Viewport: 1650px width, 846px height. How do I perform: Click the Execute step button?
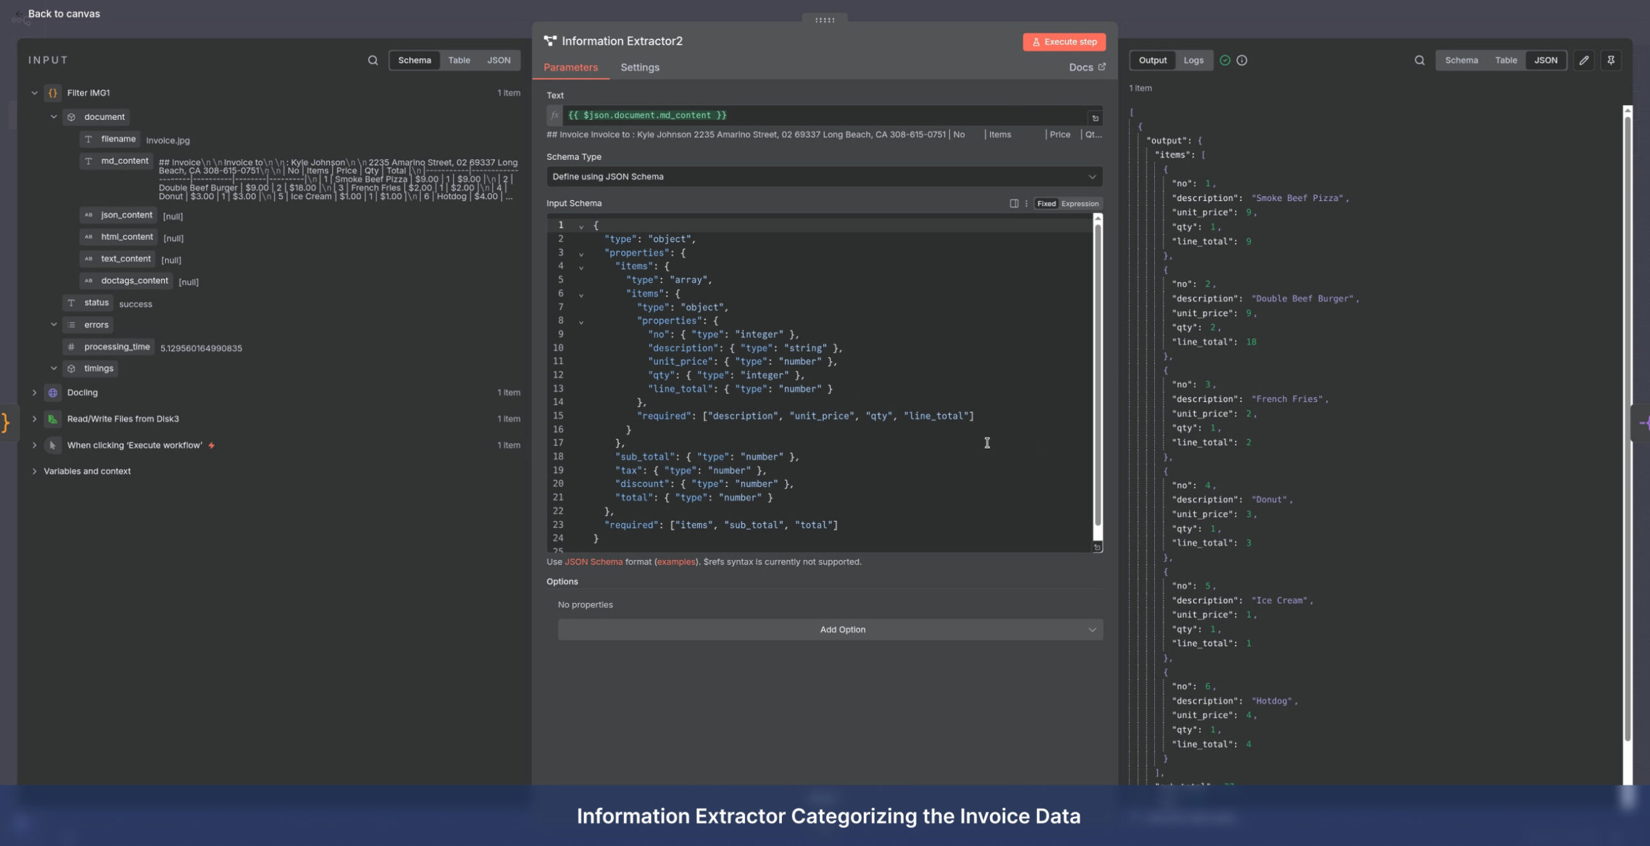(x=1063, y=42)
